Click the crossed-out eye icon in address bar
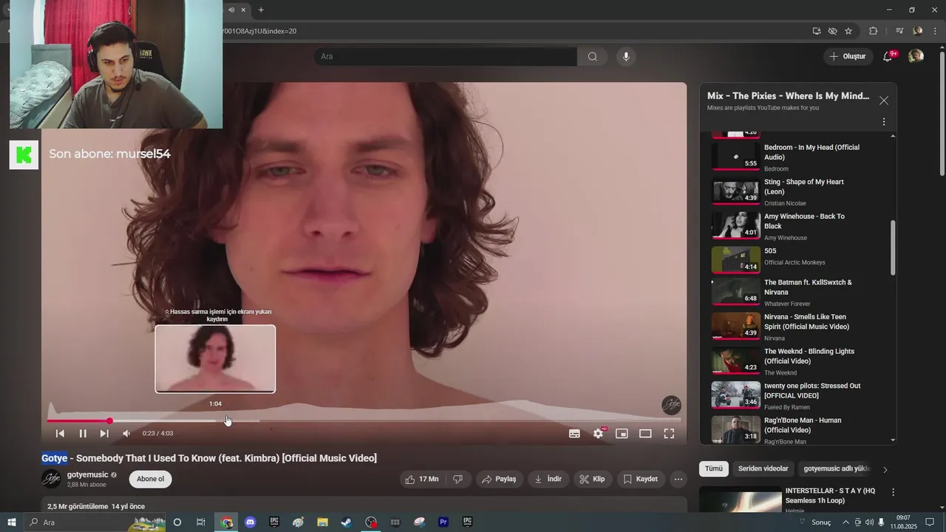This screenshot has height=532, width=946. tap(832, 31)
